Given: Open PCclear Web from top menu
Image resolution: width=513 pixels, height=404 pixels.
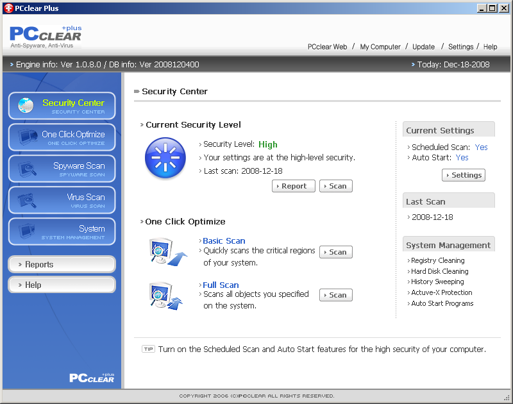Looking at the screenshot, I should [327, 47].
